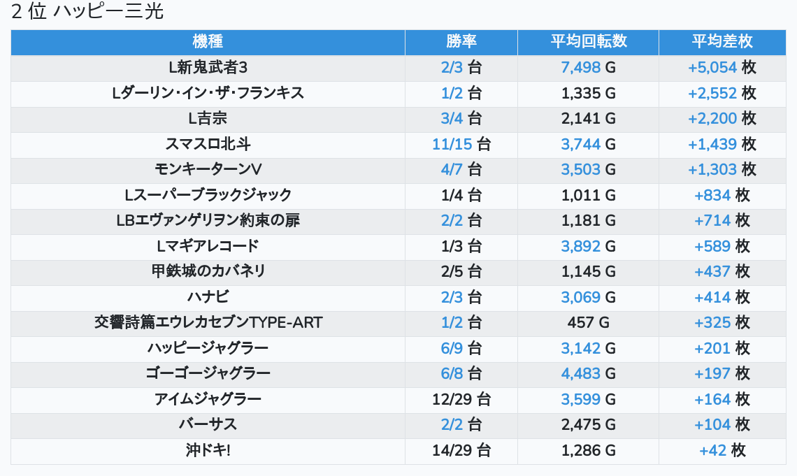This screenshot has width=797, height=476.
Task: Click the モンキーターンV machine cell
Action: [x=208, y=170]
